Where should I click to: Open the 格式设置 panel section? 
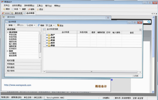pos(24,61)
